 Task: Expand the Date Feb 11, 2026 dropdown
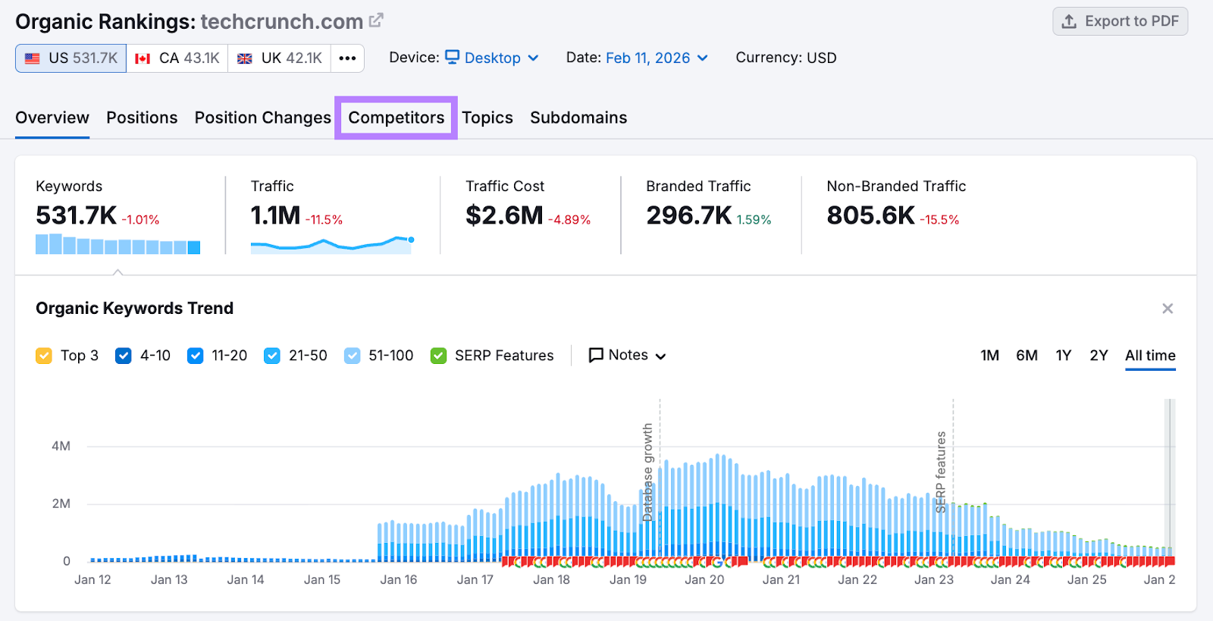(x=657, y=58)
